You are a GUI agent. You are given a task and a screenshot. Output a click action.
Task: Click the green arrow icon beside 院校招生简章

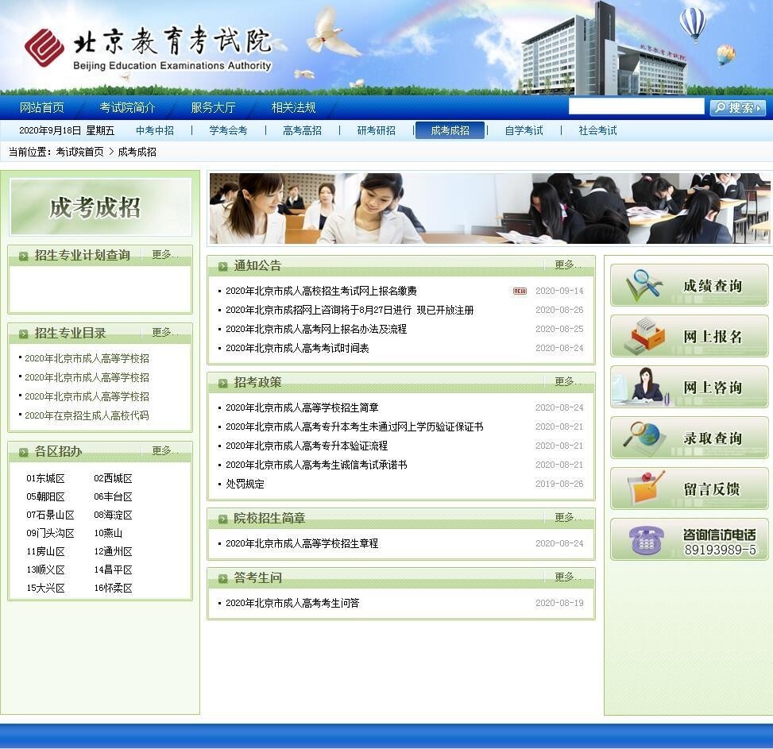(222, 519)
